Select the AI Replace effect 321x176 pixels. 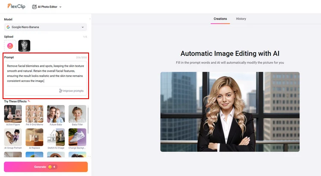34,137
